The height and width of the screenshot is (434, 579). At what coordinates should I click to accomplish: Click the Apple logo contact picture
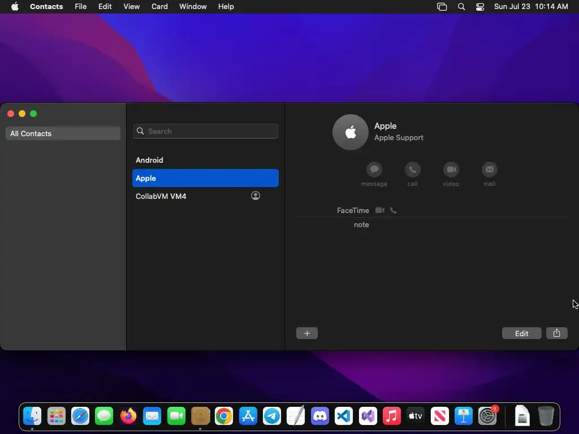(x=351, y=132)
